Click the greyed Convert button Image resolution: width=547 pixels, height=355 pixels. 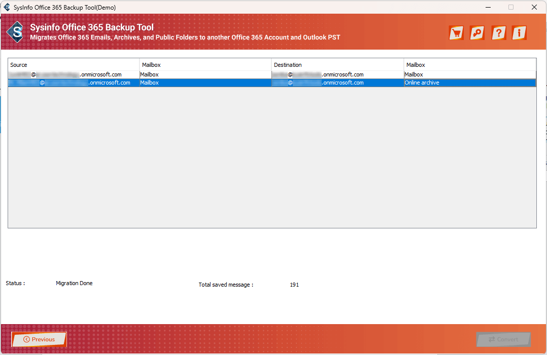503,339
